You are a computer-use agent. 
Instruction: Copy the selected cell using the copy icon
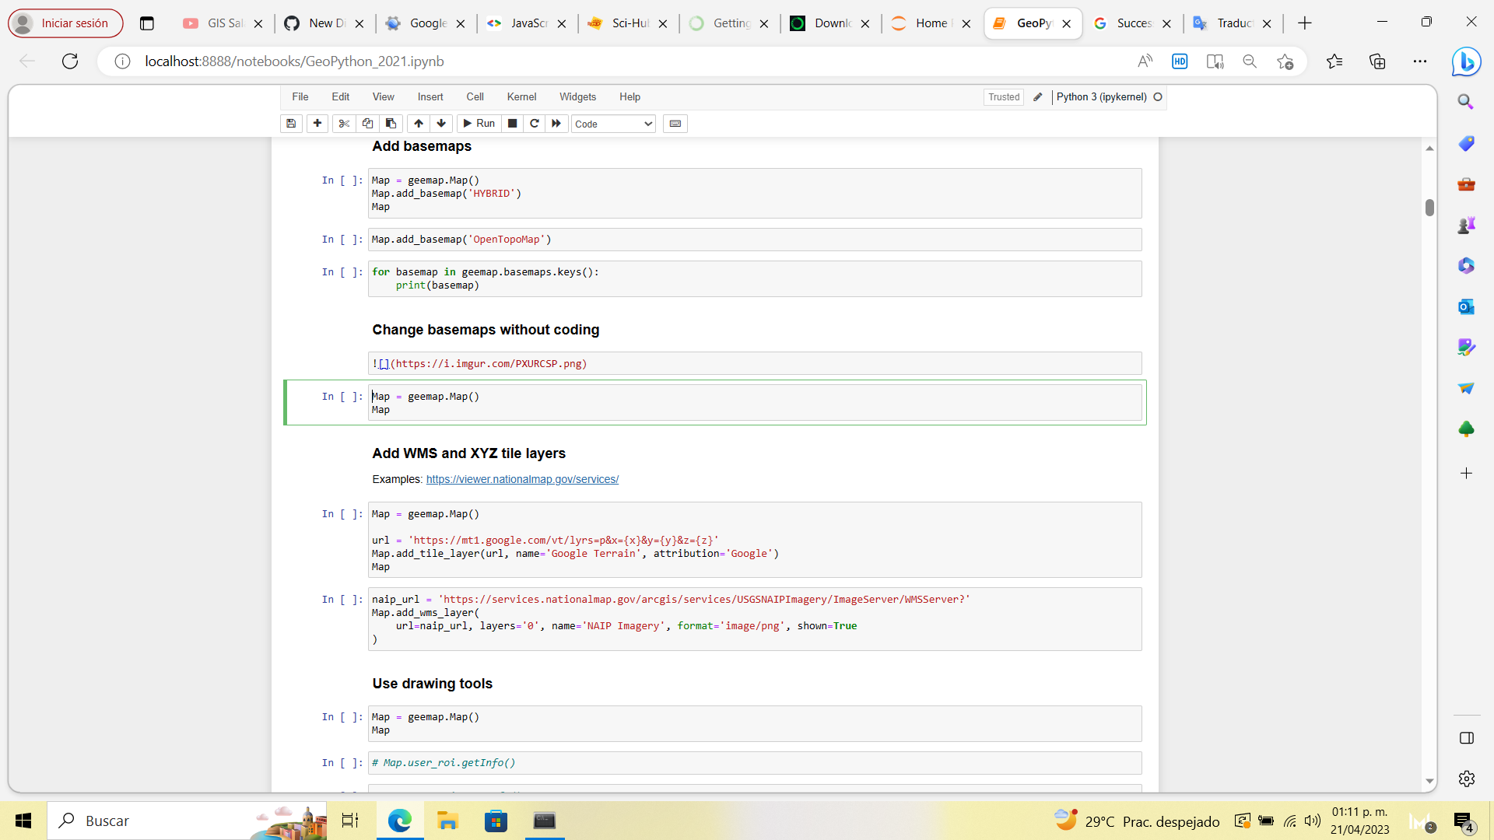[x=367, y=123]
